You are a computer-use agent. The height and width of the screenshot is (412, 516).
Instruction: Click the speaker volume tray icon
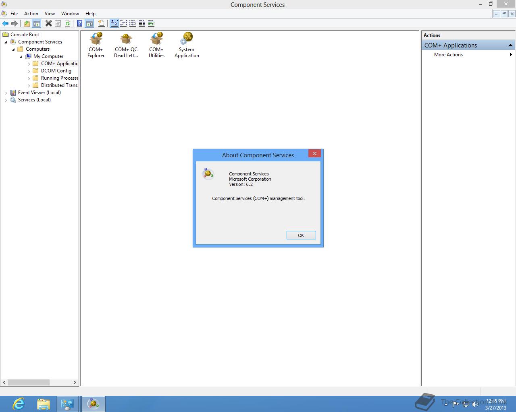click(476, 404)
